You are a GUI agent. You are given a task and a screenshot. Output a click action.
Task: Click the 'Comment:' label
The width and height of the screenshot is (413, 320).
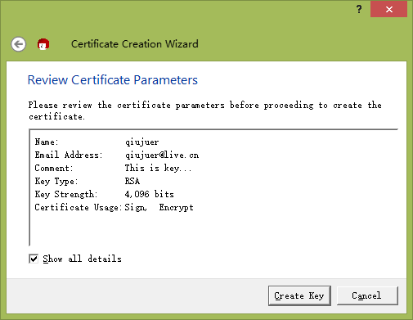[54, 168]
